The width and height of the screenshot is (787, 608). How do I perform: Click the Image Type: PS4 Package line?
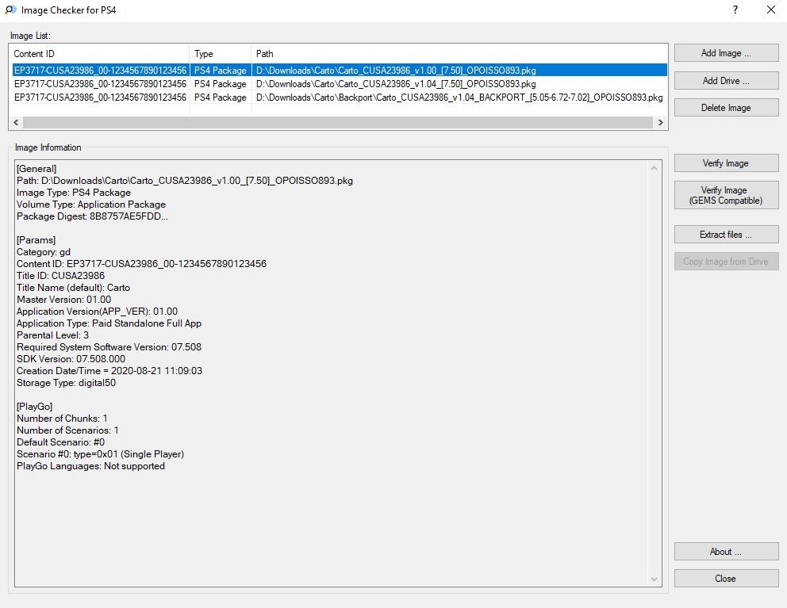(74, 193)
